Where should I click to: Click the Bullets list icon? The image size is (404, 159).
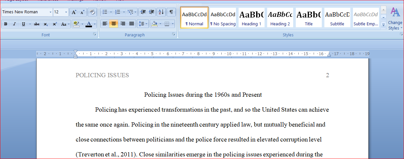pyautogui.click(x=105, y=12)
